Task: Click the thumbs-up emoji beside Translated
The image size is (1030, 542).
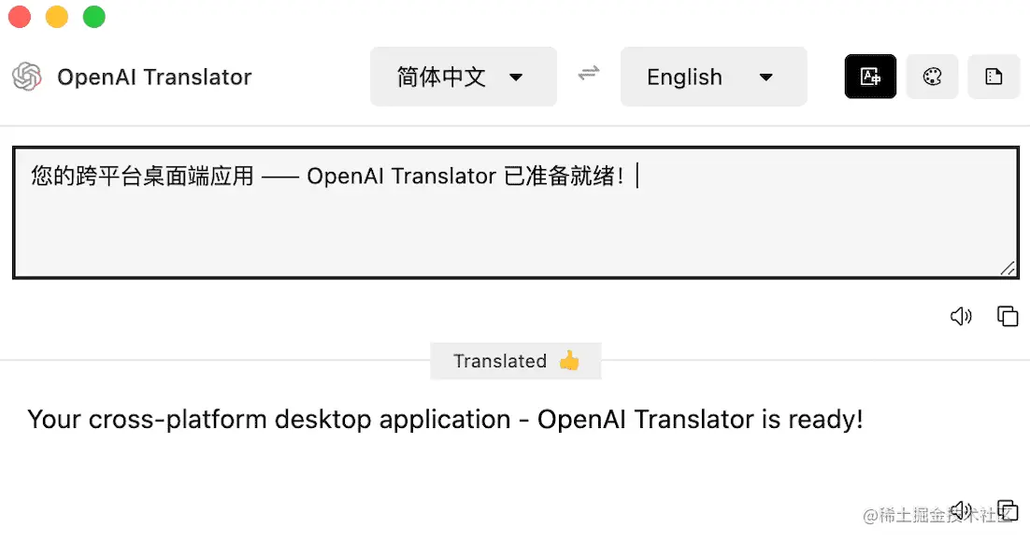Action: pyautogui.click(x=569, y=361)
